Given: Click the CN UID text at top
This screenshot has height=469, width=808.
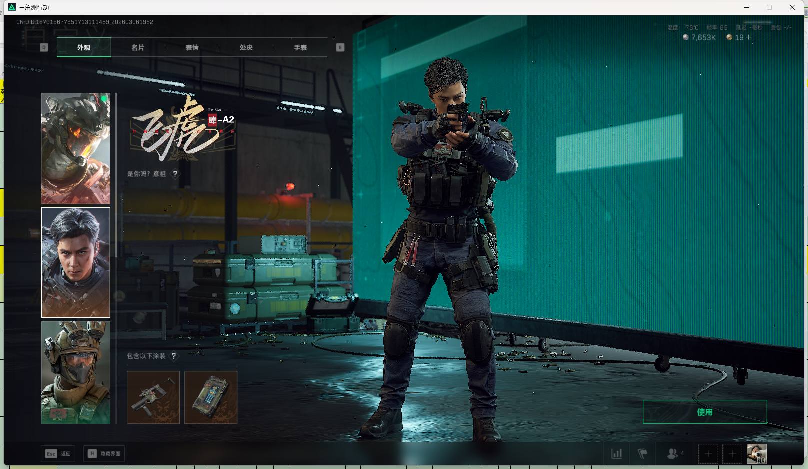Looking at the screenshot, I should point(85,22).
